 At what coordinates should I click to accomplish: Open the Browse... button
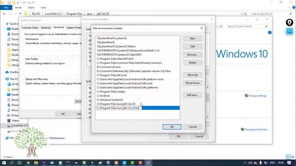pyautogui.click(x=192, y=54)
